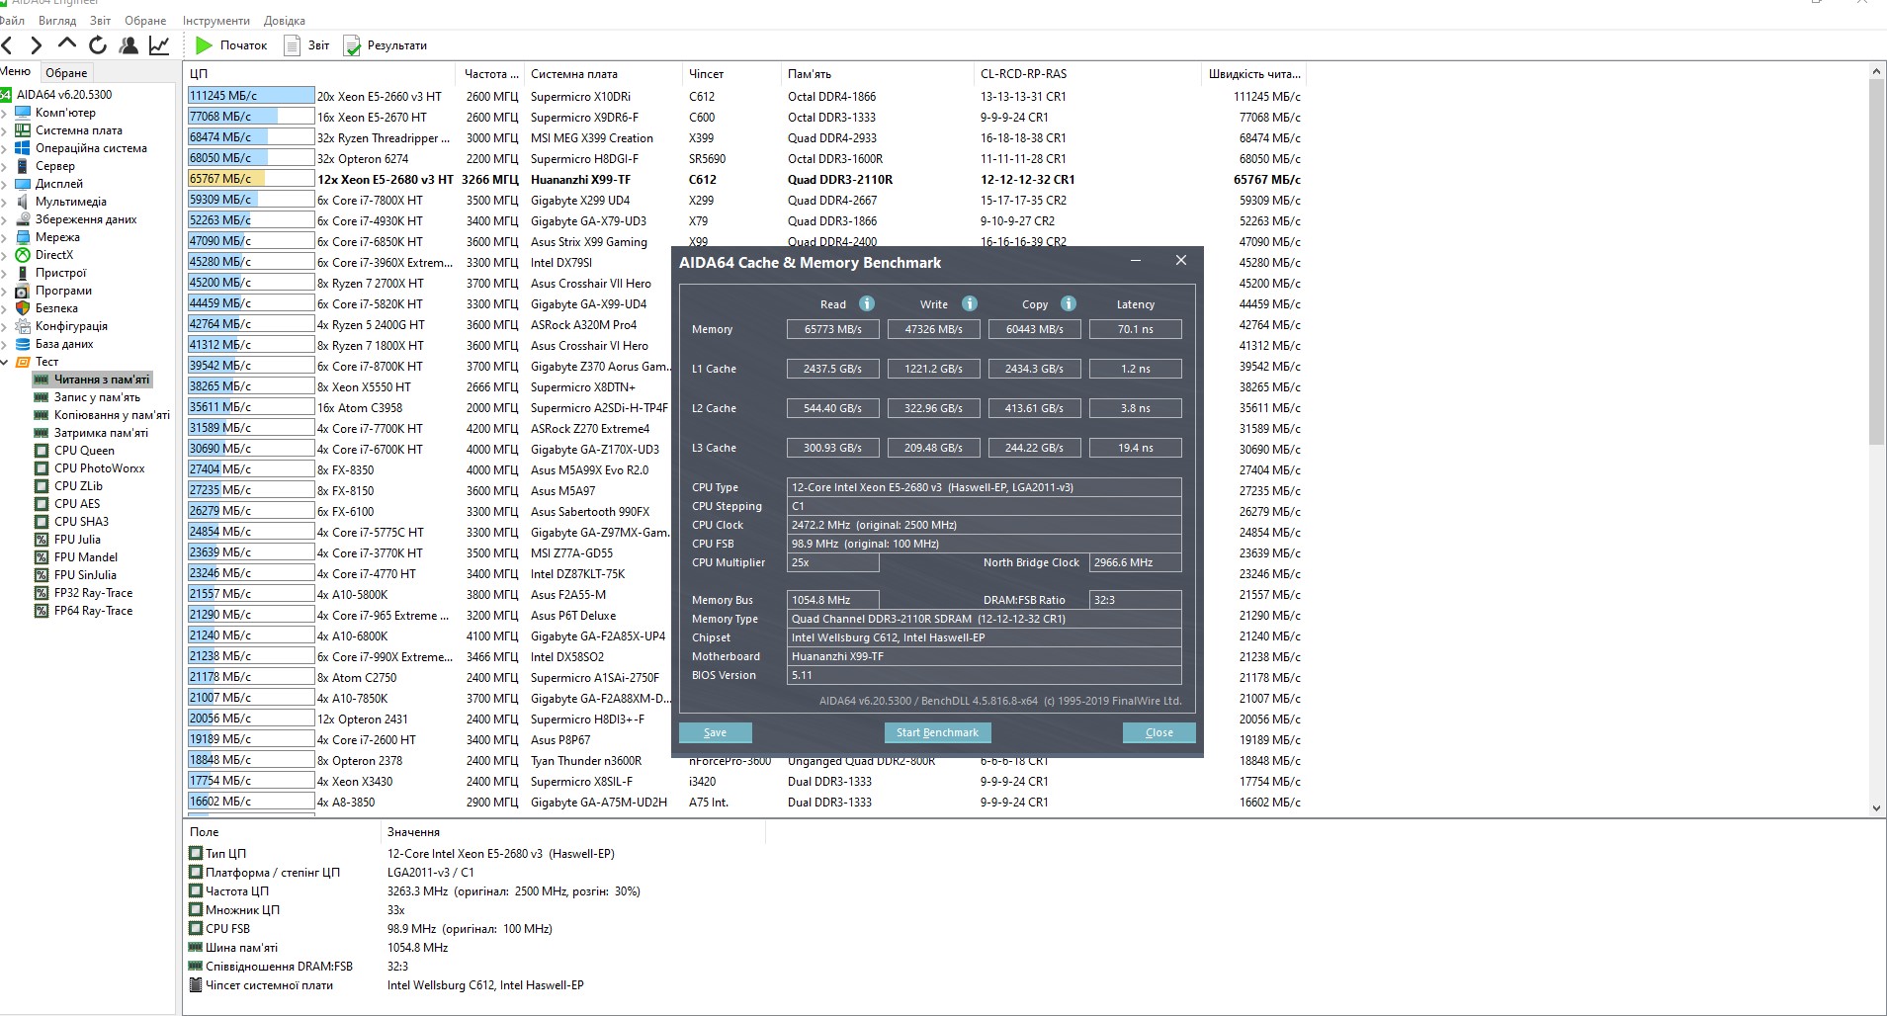The height and width of the screenshot is (1016, 1887).
Task: Select the FPU Mandel benchmark
Action: [85, 557]
